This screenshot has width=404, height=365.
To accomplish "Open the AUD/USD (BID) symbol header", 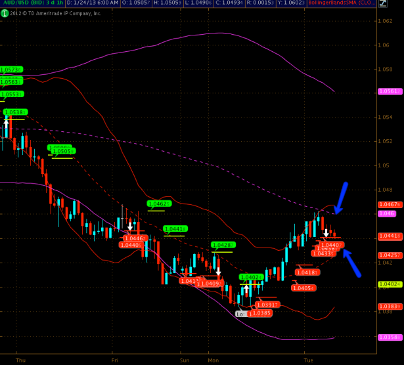I will pyautogui.click(x=21, y=4).
